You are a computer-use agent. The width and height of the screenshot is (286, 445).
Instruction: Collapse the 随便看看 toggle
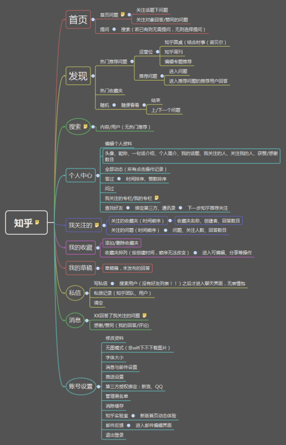[x=144, y=105]
